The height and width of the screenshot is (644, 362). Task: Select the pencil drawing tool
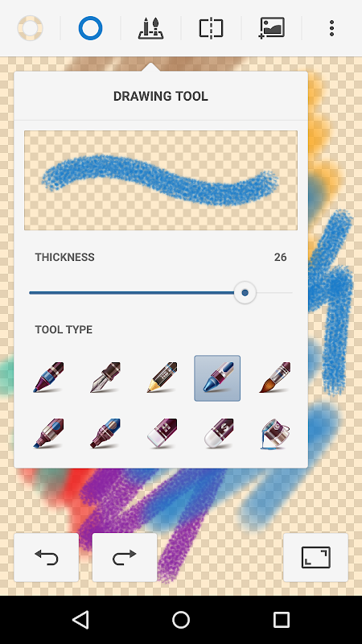(x=162, y=378)
